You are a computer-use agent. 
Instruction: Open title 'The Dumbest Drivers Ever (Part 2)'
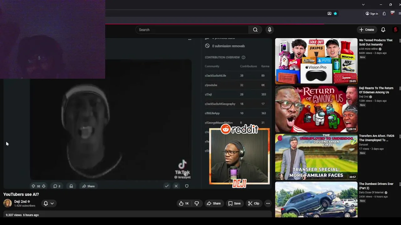(x=376, y=186)
